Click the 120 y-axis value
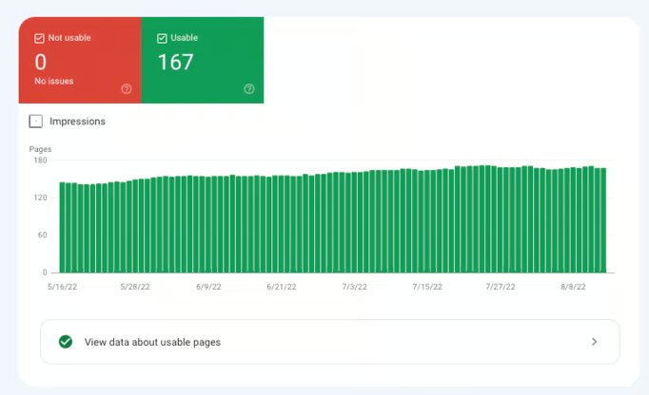649x395 pixels. (40, 197)
